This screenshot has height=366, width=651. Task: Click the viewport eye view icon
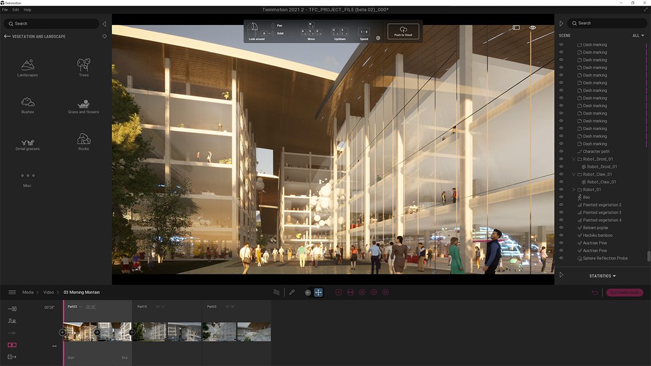(x=533, y=27)
